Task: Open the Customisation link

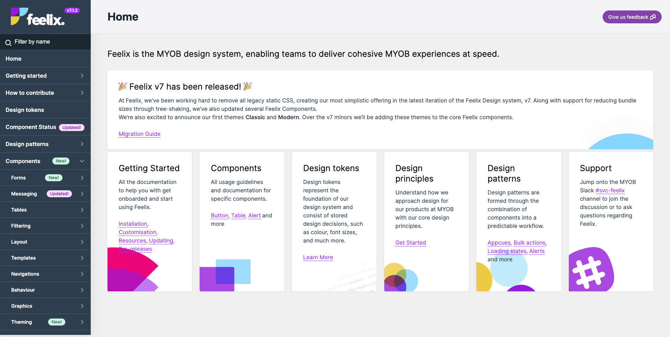Action: click(137, 232)
